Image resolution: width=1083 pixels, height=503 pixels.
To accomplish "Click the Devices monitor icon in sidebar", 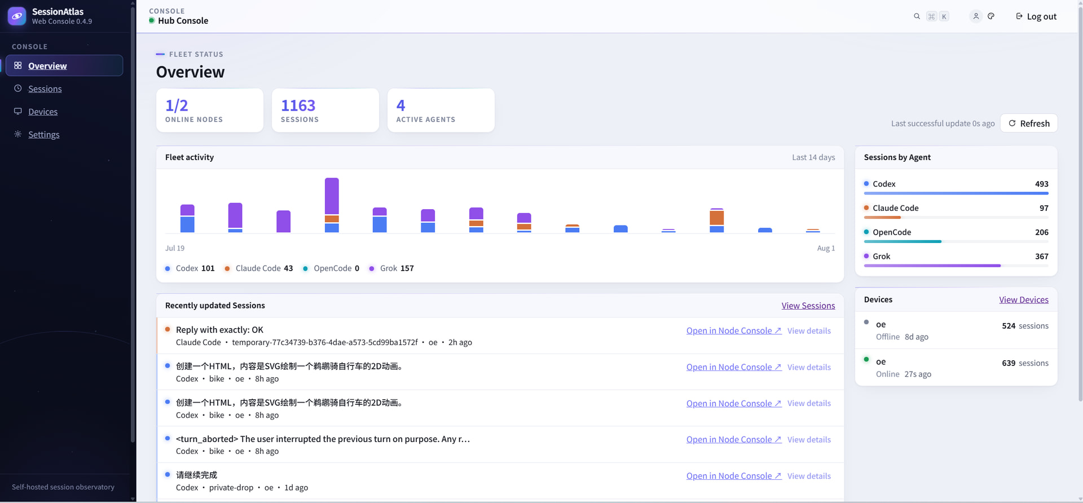I will 18,111.
